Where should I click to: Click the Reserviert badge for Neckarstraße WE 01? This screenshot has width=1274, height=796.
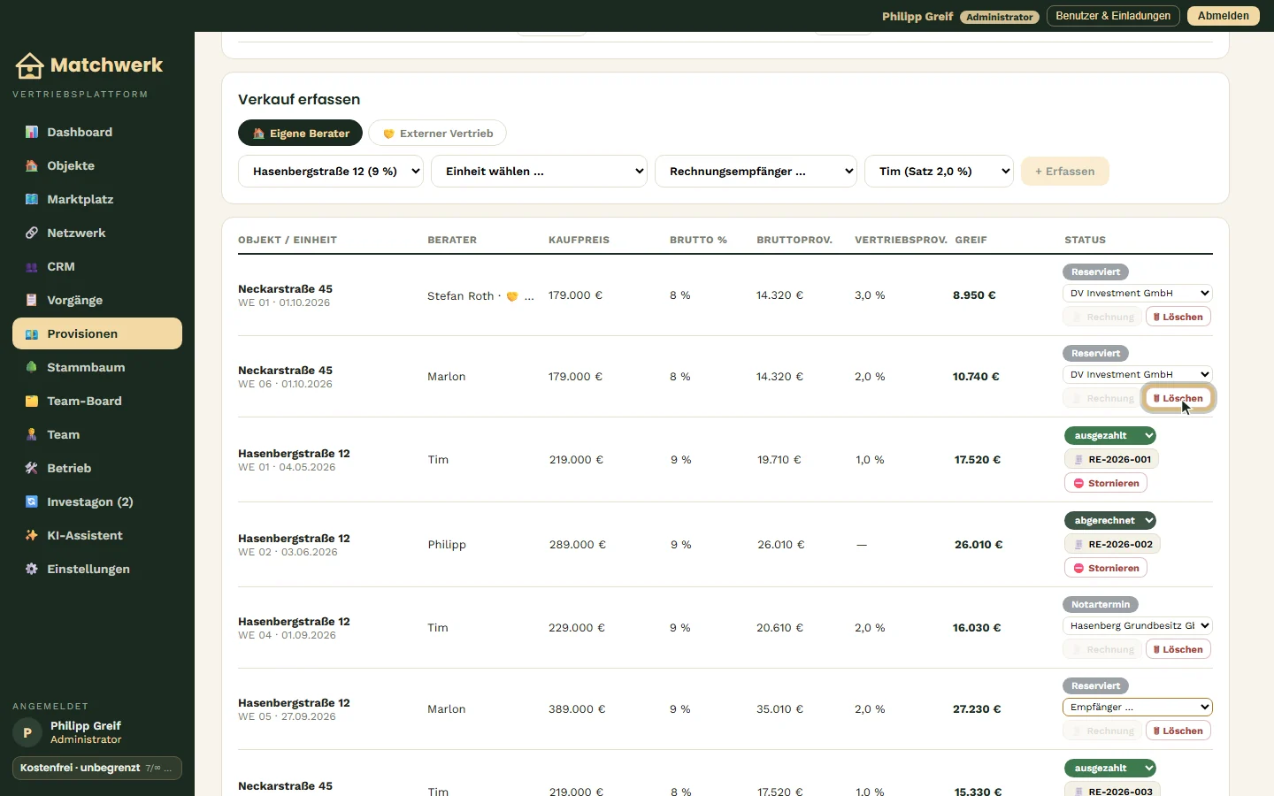(x=1095, y=272)
